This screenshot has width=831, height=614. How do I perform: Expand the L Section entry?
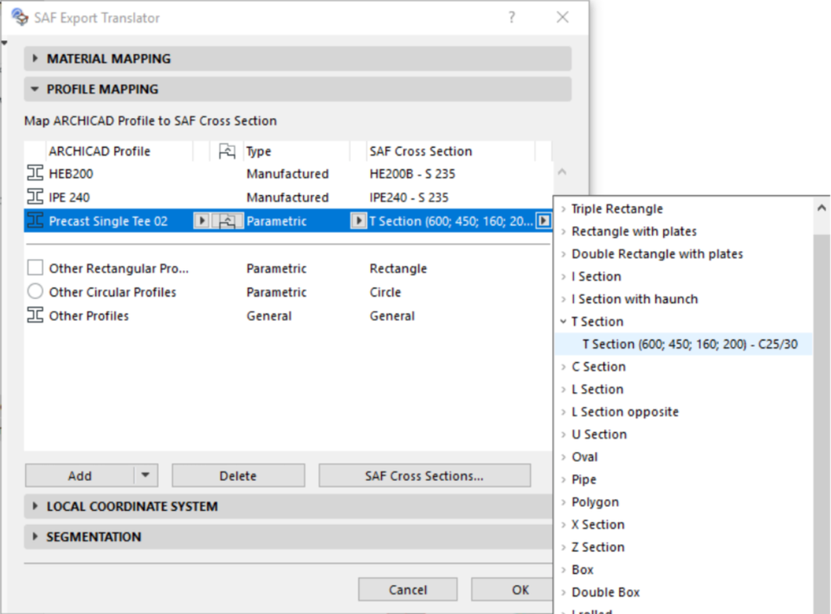(563, 389)
